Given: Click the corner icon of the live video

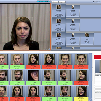Looking at the screenshot, I should point(49,49).
